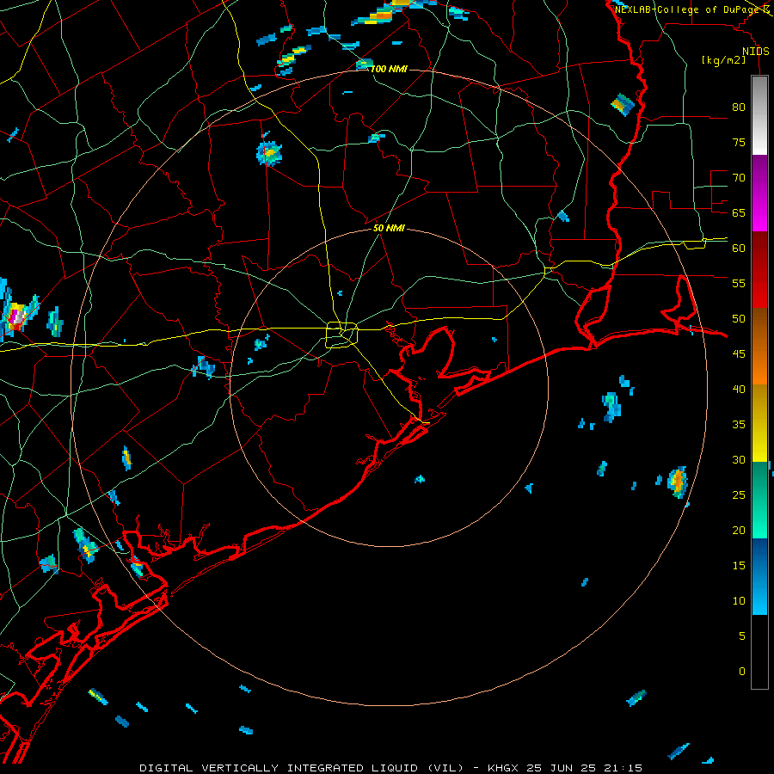Pick the magenta-purple segment of the color bar
Viewport: 774px width, 774px height.
coord(759,193)
